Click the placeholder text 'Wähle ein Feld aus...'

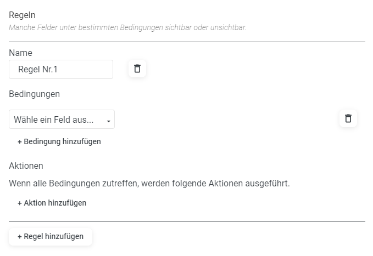pos(53,120)
